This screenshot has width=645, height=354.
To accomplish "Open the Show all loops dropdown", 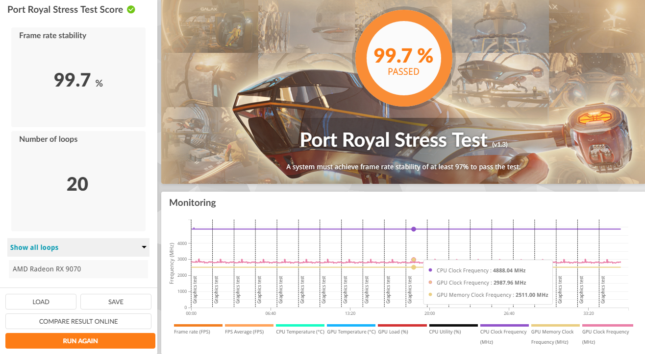I will pyautogui.click(x=78, y=247).
